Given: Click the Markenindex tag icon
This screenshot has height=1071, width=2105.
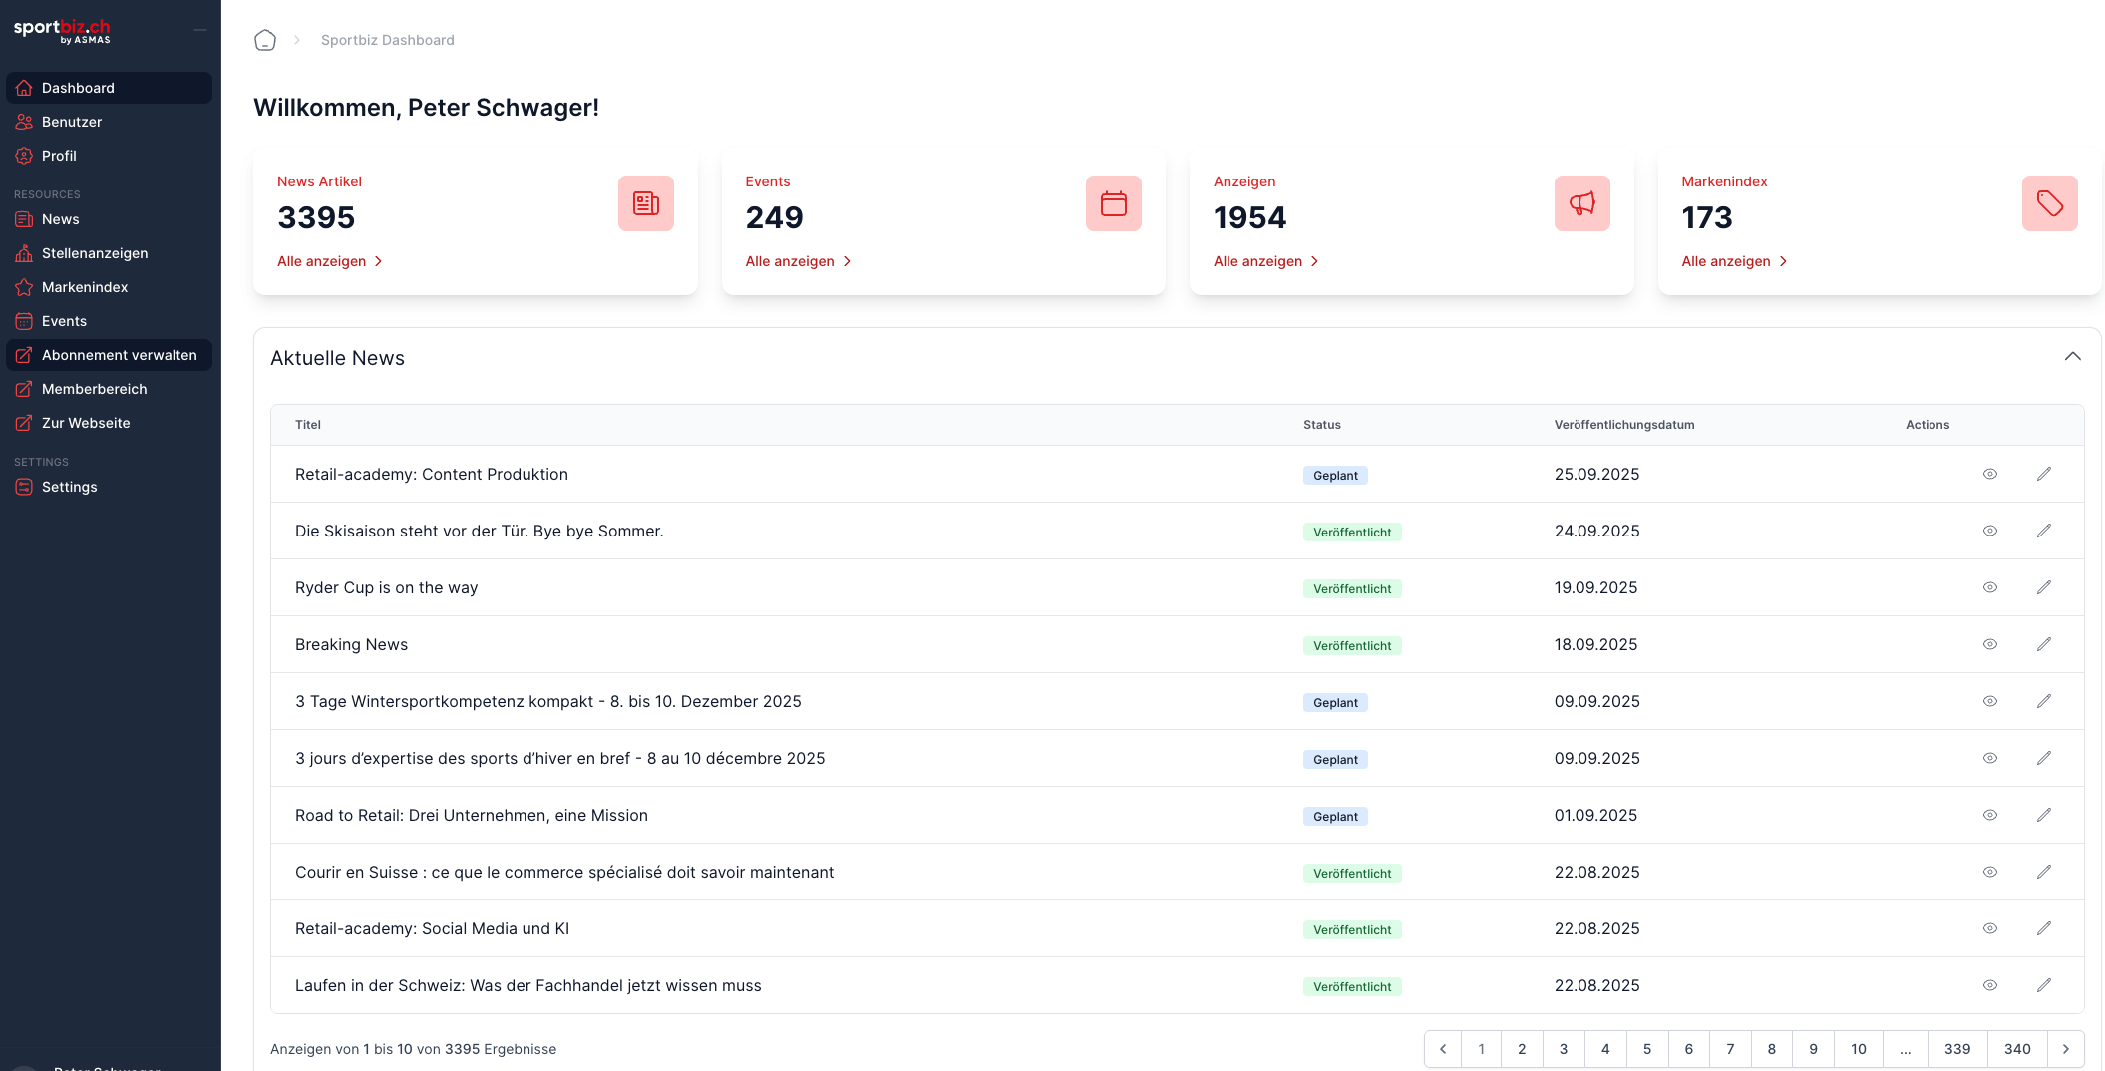Looking at the screenshot, I should (2049, 203).
